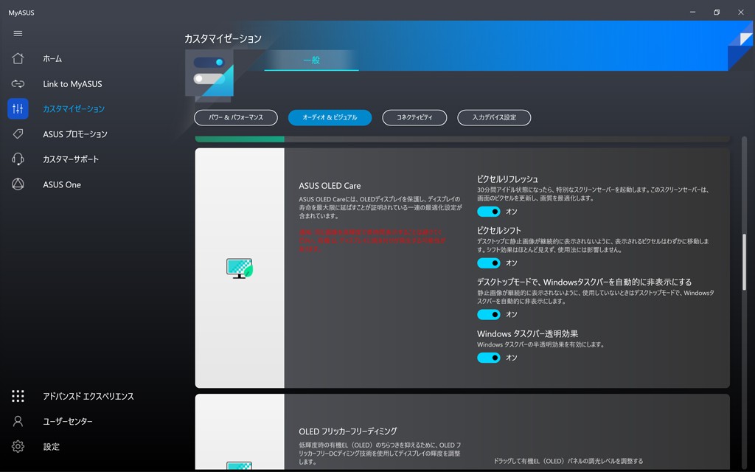Open the アドバンスド エクスペリエンス grid icon

tap(18, 396)
